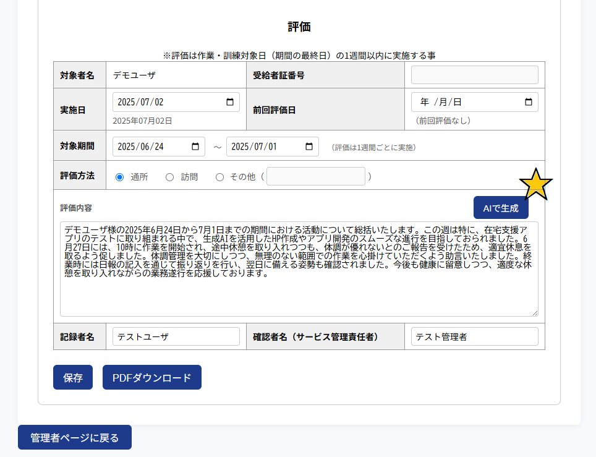Grab the textarea resize handle corner
The image size is (596, 457).
535,313
